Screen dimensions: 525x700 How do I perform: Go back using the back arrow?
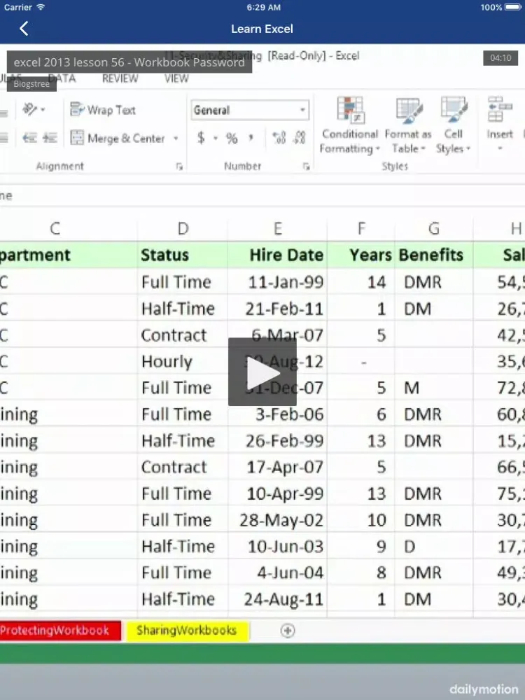tap(24, 29)
